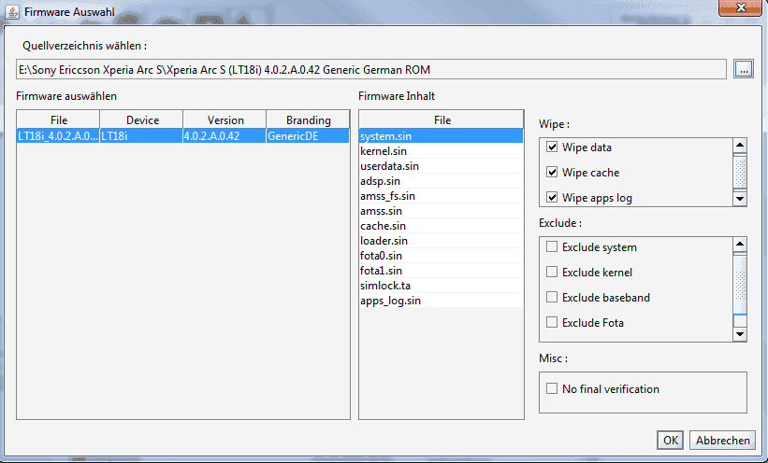Click the Branding column header
Image resolution: width=768 pixels, height=463 pixels.
(308, 119)
